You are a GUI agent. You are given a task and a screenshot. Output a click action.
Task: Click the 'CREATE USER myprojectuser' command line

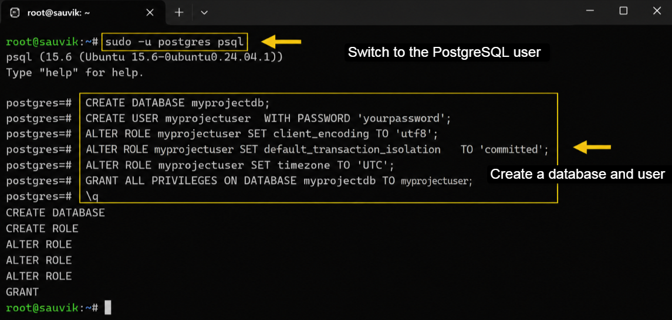click(268, 118)
